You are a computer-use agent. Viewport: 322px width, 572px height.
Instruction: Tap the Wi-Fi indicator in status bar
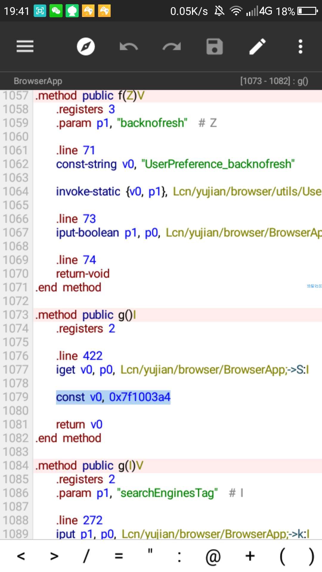pyautogui.click(x=236, y=11)
